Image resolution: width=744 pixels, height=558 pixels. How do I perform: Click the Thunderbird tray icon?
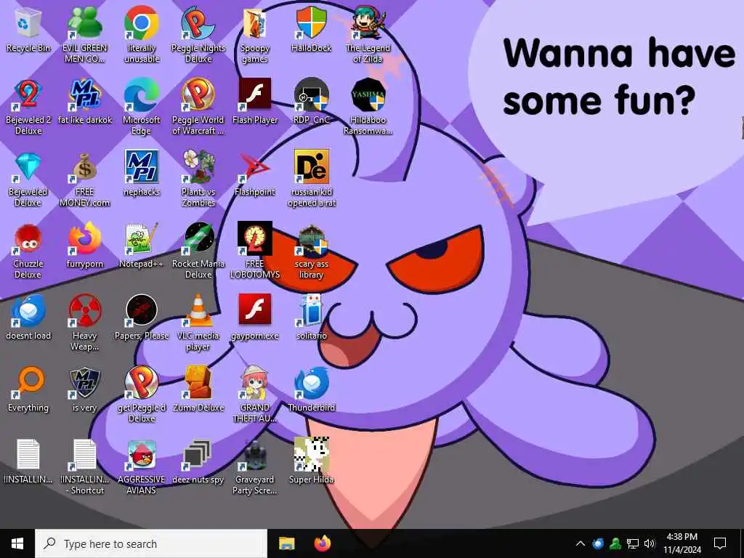pos(598,543)
